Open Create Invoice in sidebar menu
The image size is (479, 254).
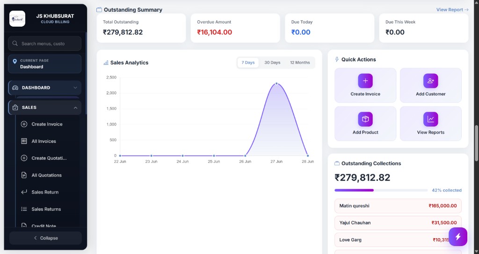[47, 124]
